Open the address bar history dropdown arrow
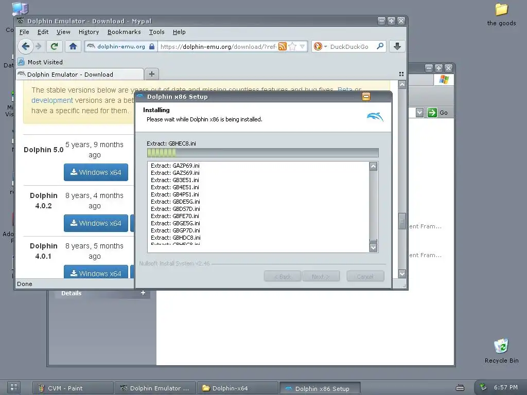This screenshot has width=527, height=395. click(302, 46)
